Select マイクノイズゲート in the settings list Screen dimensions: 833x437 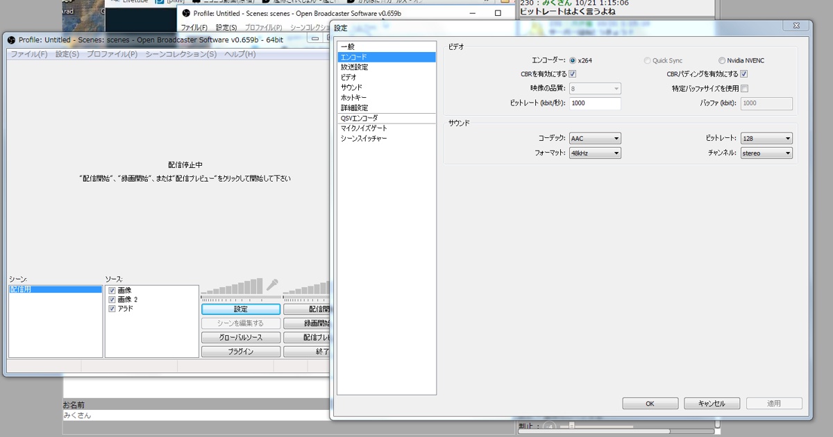387,128
